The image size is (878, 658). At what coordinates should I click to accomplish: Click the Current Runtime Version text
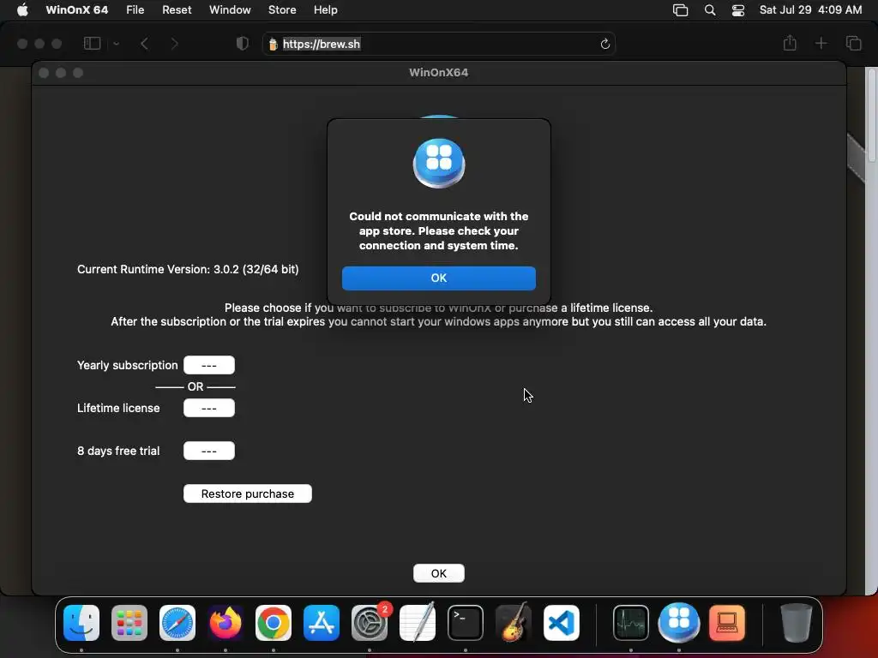click(x=188, y=269)
